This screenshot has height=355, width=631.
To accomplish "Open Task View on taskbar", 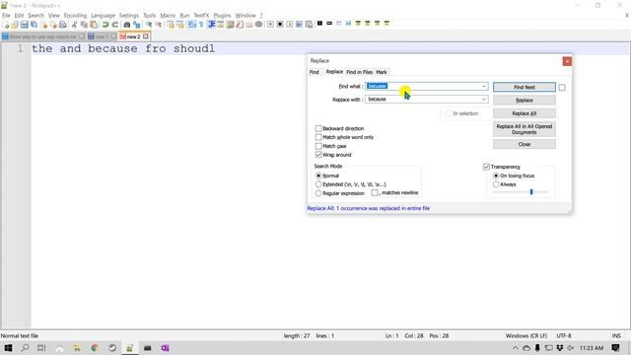I will tap(41, 348).
